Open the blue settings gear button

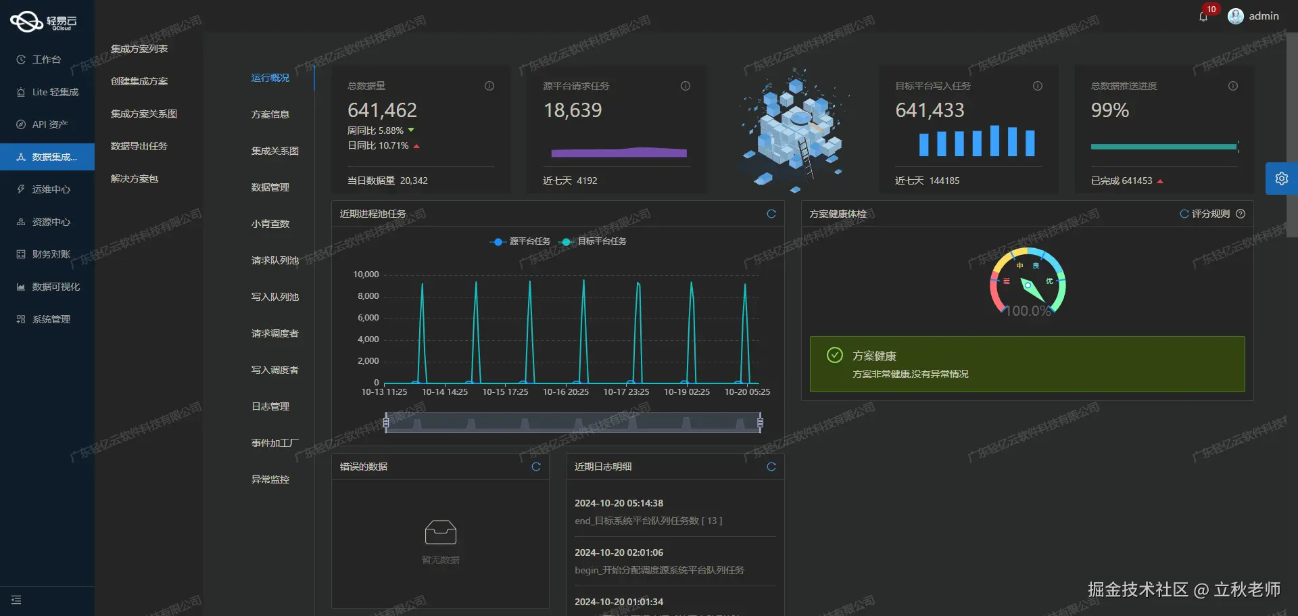[x=1282, y=179]
